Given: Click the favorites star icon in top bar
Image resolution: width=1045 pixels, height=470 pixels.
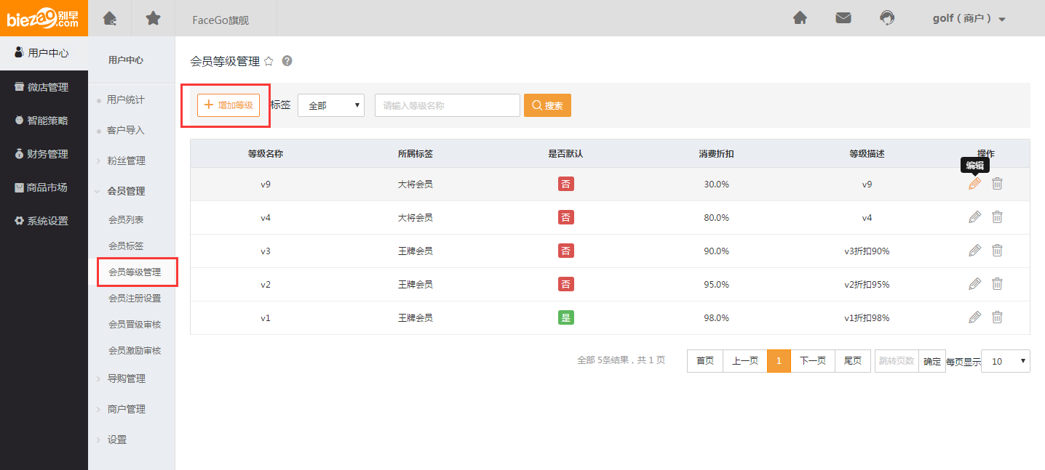Looking at the screenshot, I should pos(153,18).
